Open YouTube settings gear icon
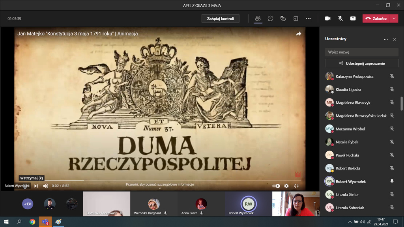 tap(286, 186)
